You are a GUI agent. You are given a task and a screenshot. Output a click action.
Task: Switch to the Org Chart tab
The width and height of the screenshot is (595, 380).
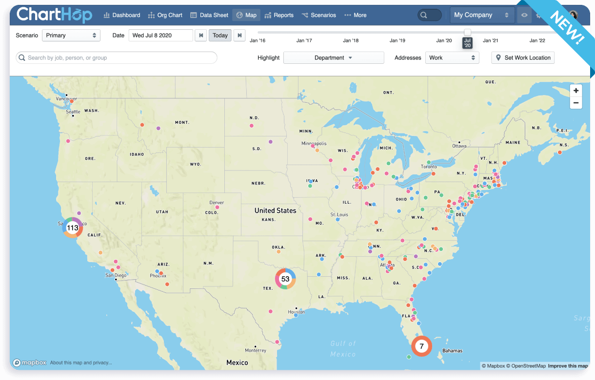point(165,15)
